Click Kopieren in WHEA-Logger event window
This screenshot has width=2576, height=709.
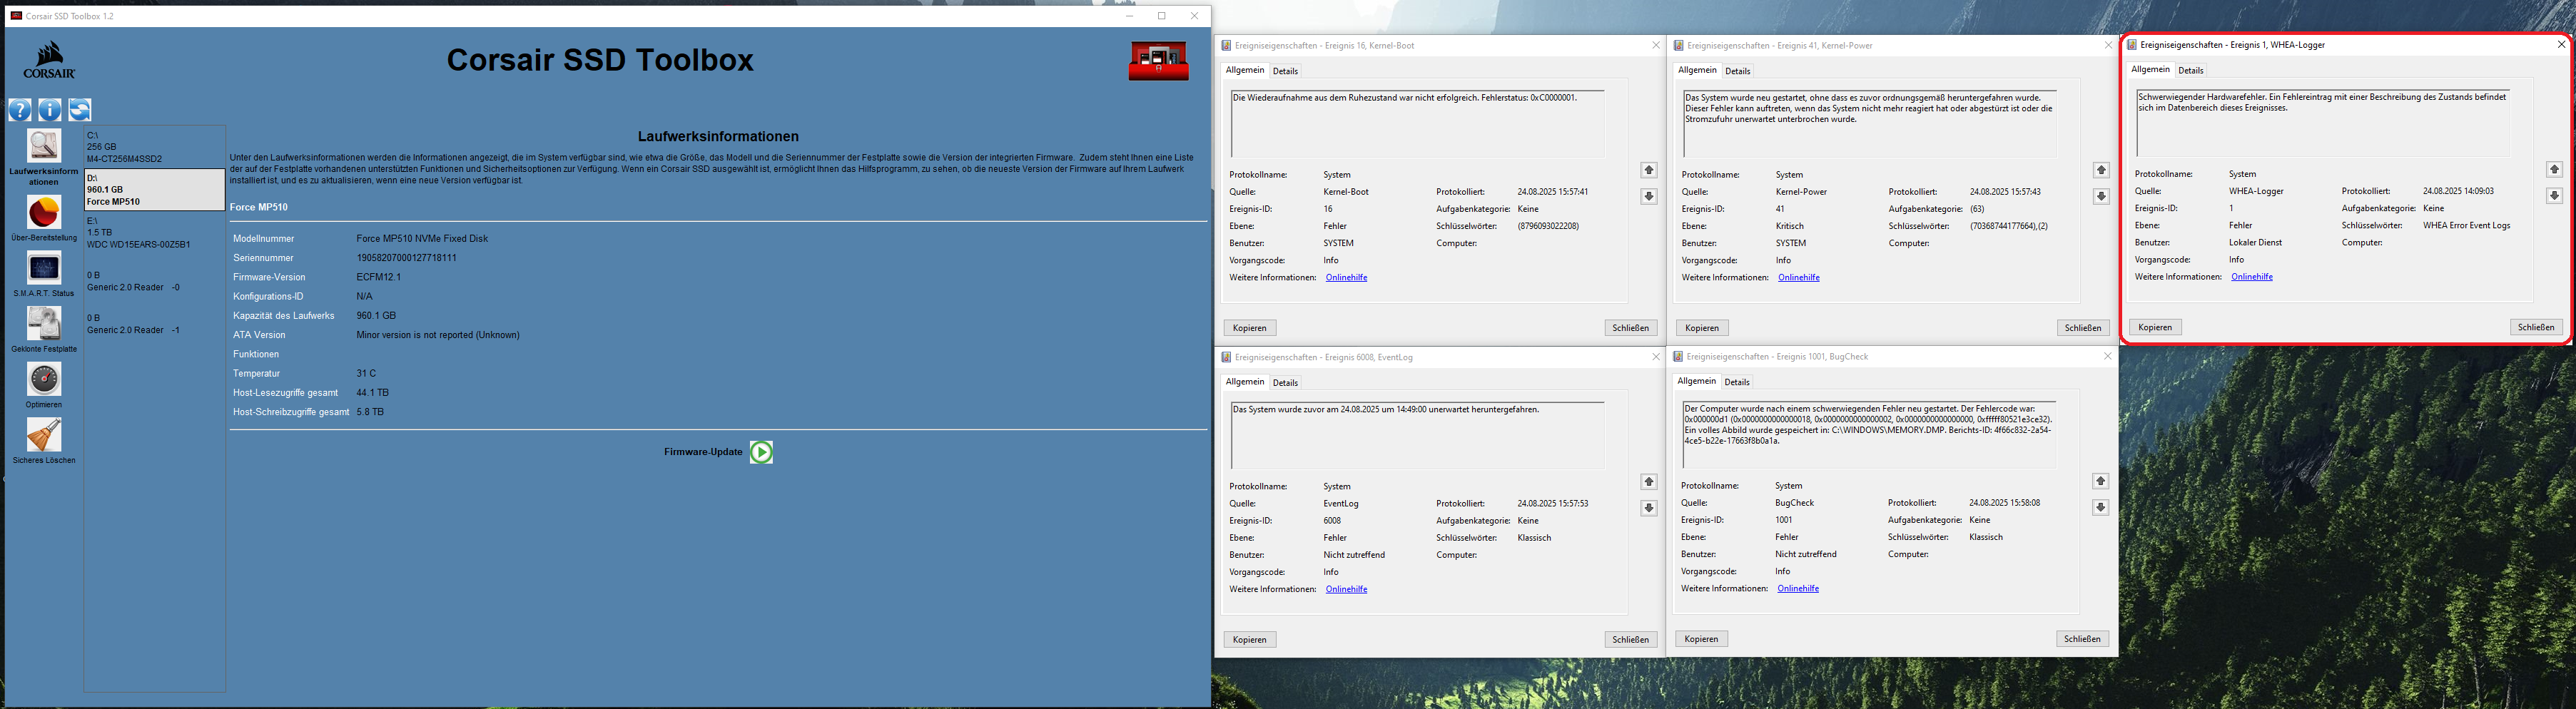(x=2155, y=327)
